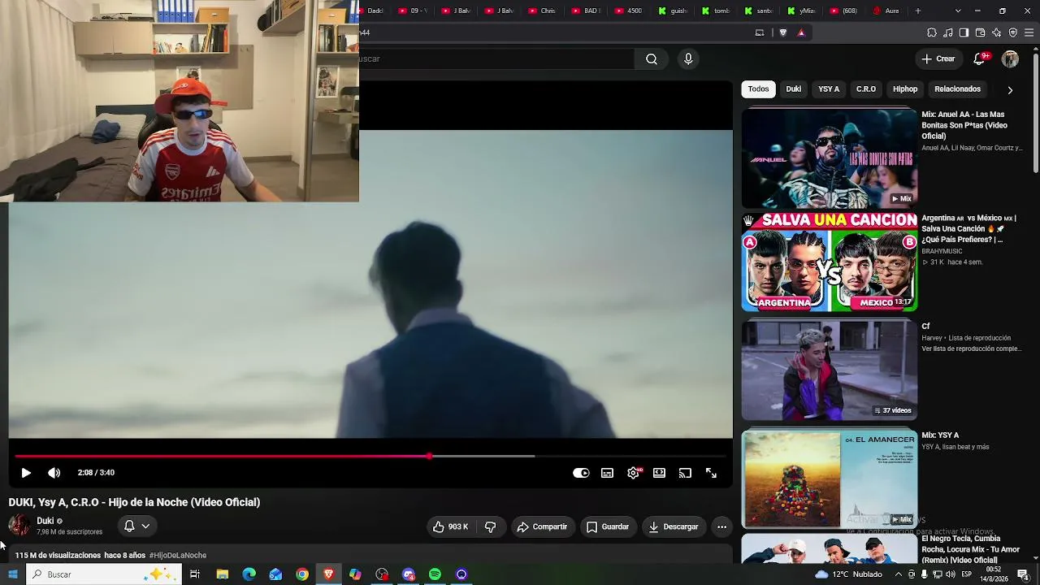This screenshot has height=585, width=1040.
Task: Dislike the Hijo de la Noche video
Action: (x=490, y=526)
